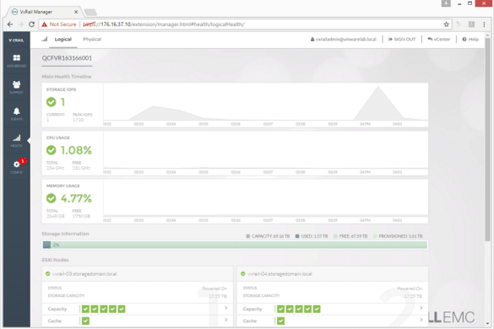Screen dimensions: 494x329
Task: Click third Capacity disk check of vxrail-03
Action: click(104, 309)
